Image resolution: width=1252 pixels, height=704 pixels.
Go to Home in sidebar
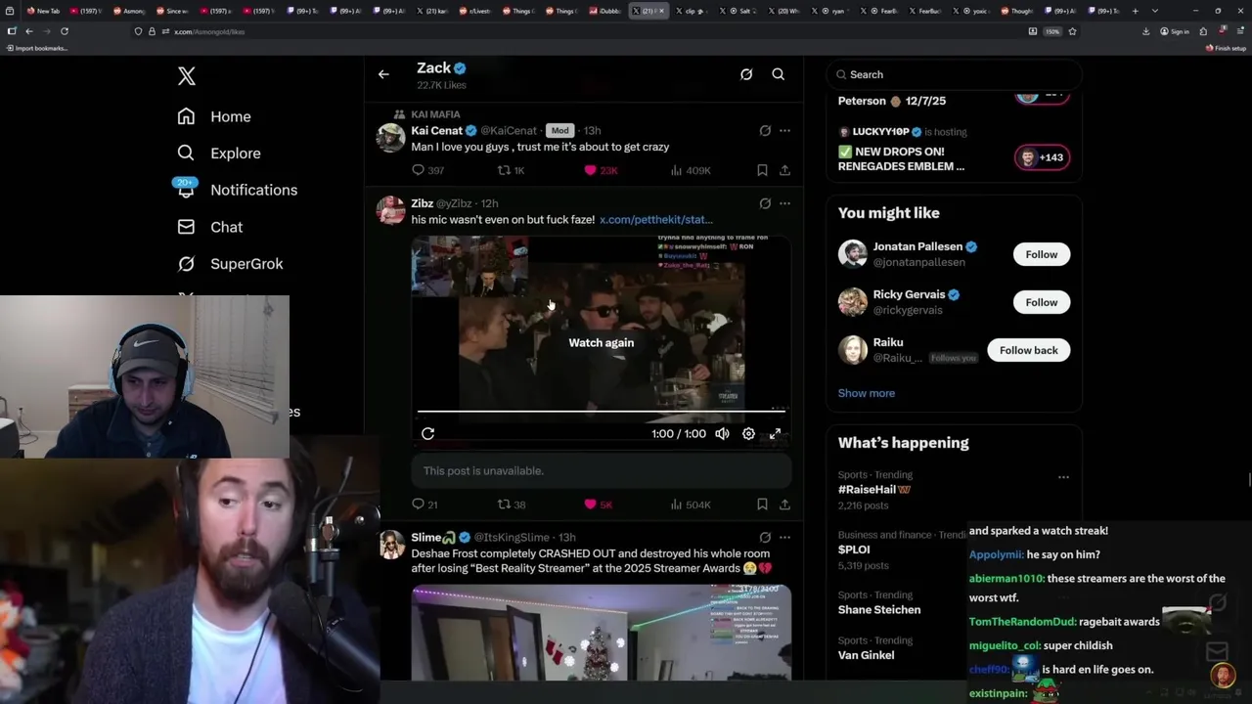point(214,116)
